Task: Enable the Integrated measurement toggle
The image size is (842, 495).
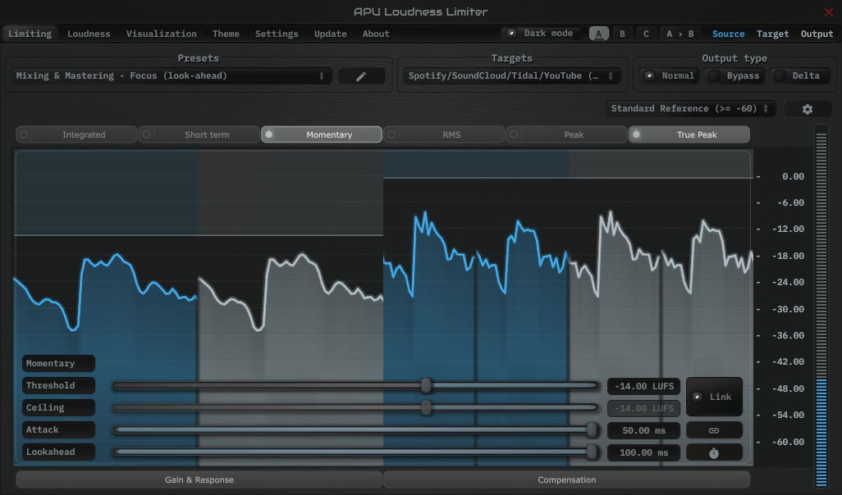Action: [x=76, y=134]
